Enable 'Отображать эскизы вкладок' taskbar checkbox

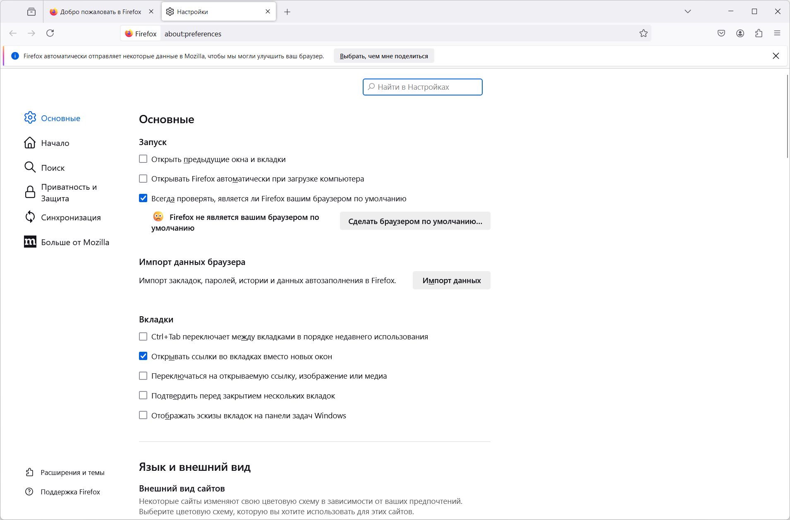pyautogui.click(x=143, y=415)
